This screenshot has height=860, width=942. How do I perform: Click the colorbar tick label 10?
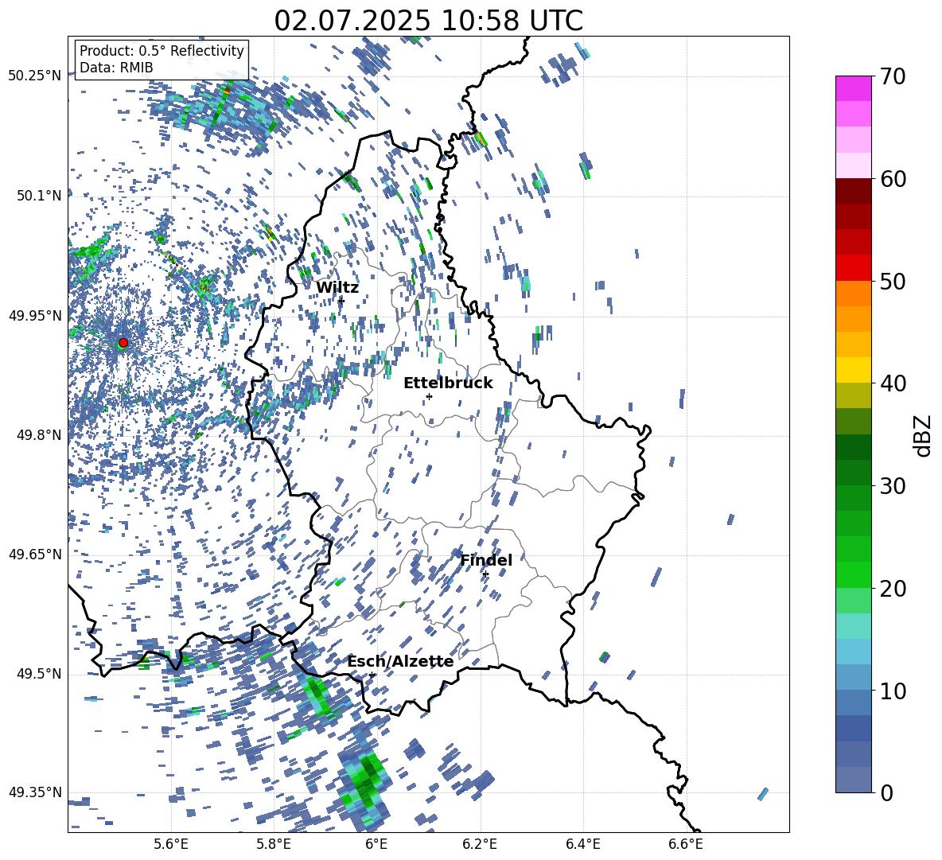point(892,691)
